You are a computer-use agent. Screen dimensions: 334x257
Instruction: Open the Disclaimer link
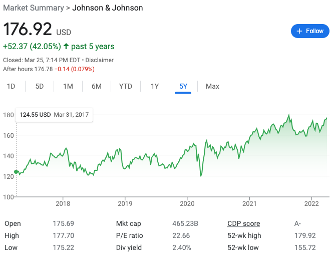point(99,60)
